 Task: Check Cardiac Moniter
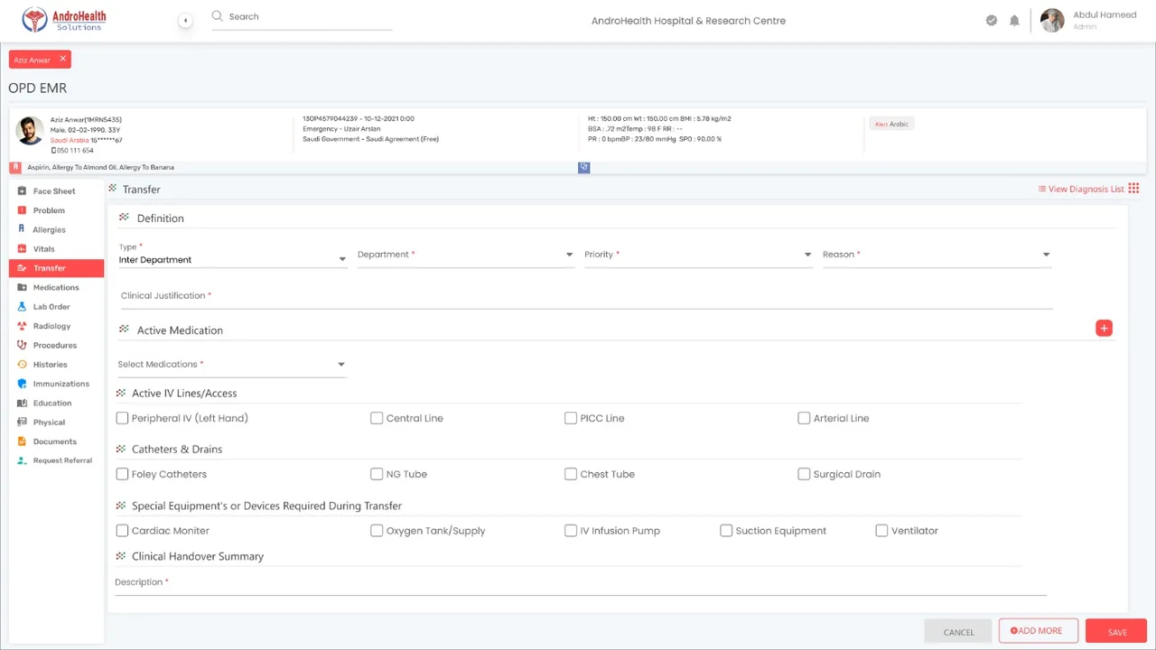pyautogui.click(x=122, y=531)
